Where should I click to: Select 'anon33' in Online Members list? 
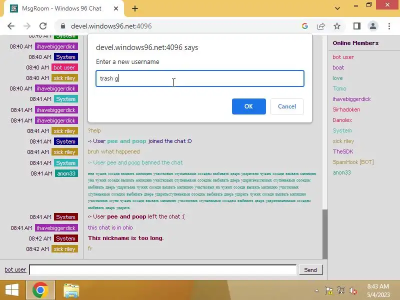click(x=341, y=172)
